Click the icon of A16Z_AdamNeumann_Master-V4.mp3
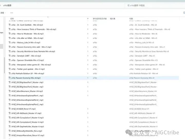Viewport: 185px width, 140px height. [x=10, y=91]
